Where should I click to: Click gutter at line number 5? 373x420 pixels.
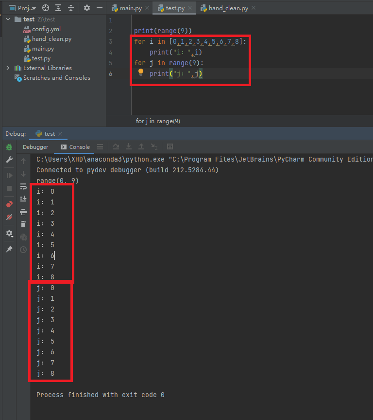(x=110, y=63)
